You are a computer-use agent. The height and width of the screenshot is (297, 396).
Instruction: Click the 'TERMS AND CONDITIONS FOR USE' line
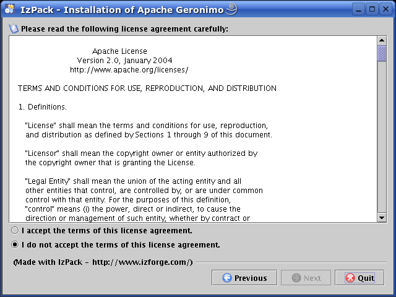point(147,88)
